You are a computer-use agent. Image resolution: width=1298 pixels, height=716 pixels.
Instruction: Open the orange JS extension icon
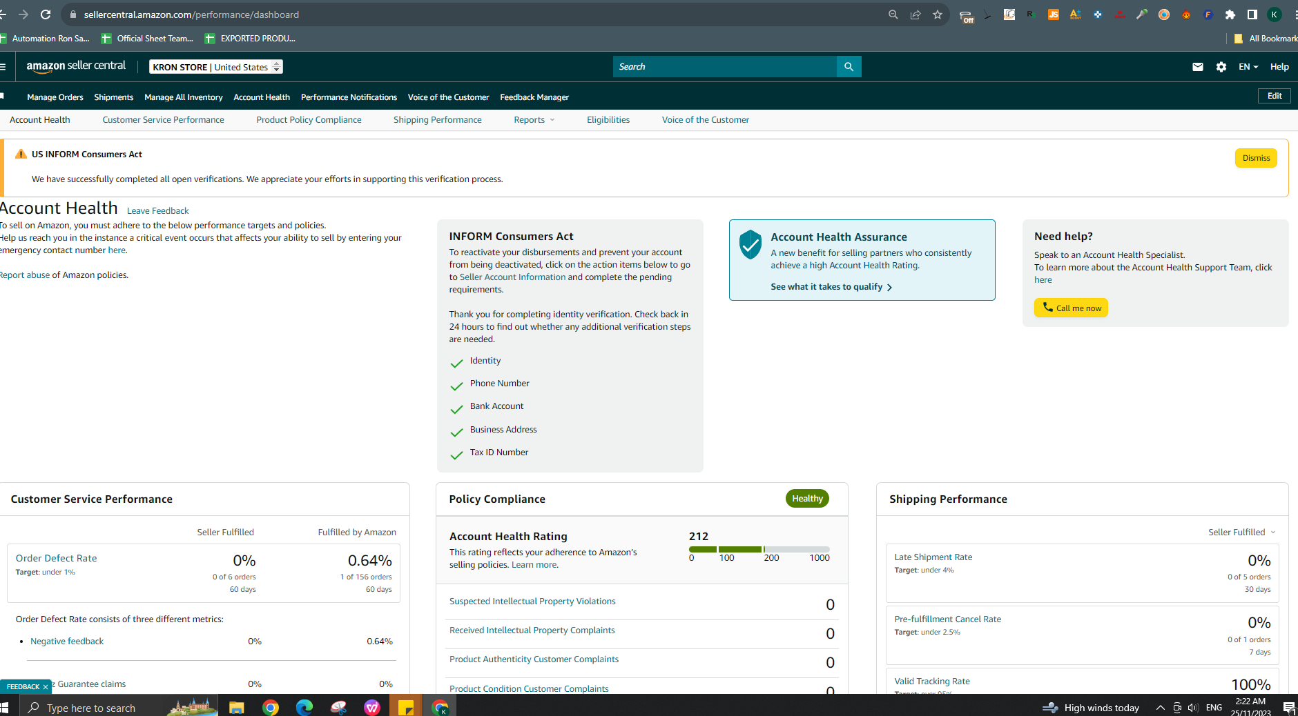click(x=1053, y=14)
